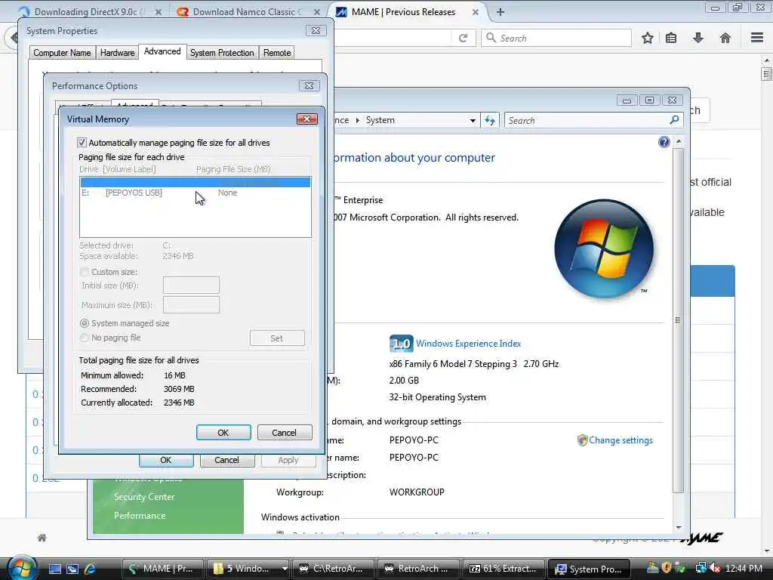Switch to C:\RetroArch taskbar button
Viewport: 773px width, 580px height.
[333, 569]
